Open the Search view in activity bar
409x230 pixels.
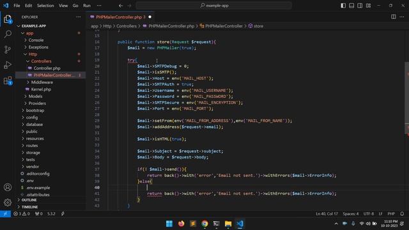tap(8, 34)
